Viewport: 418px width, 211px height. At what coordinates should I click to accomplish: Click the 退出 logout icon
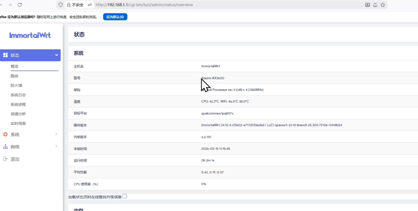5,159
